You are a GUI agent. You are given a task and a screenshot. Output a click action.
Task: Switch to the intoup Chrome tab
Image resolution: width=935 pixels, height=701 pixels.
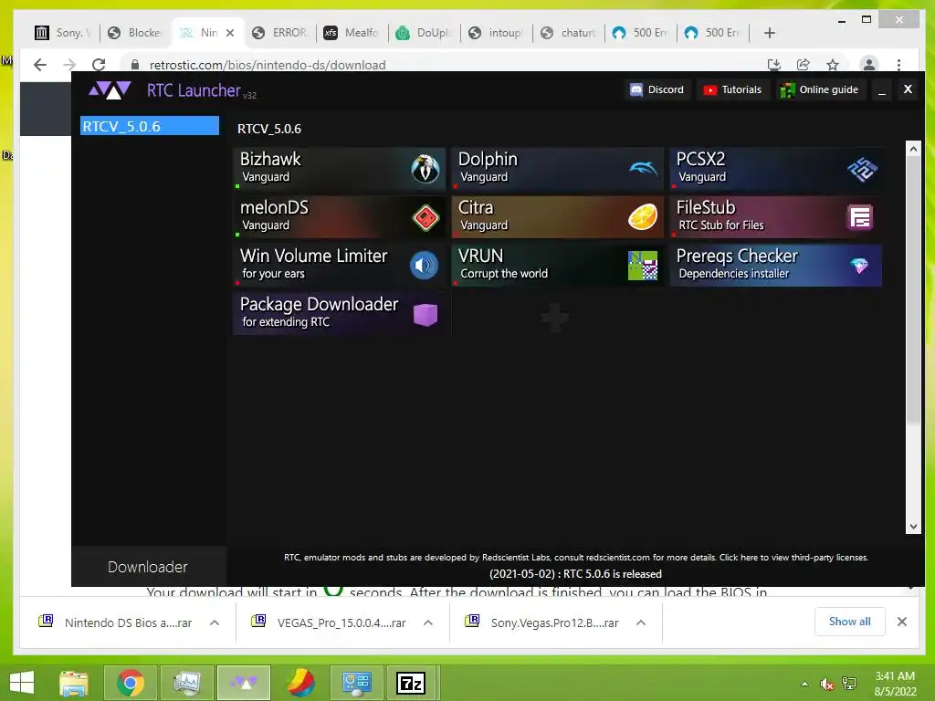(x=496, y=33)
